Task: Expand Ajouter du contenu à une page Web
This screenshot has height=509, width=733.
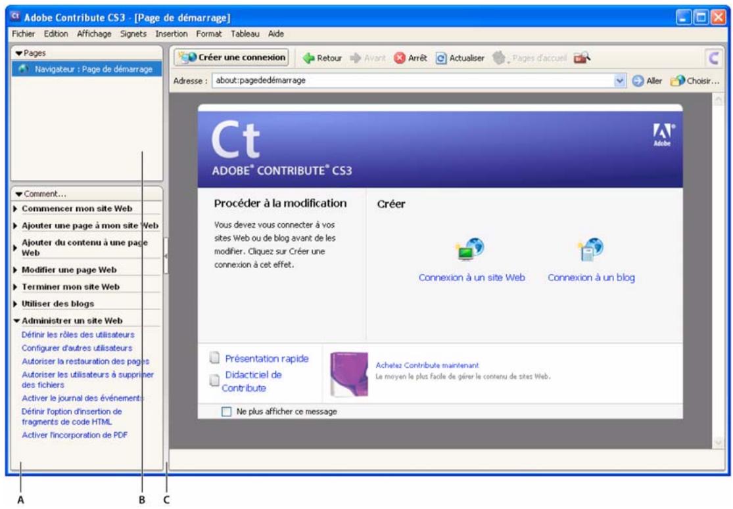Action: [x=15, y=248]
